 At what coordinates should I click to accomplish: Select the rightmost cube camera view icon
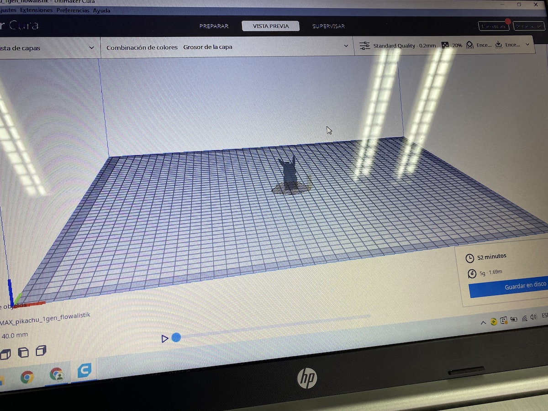coord(41,351)
